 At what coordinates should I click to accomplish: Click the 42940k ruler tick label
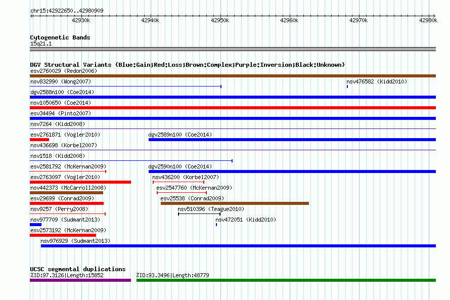[150, 20]
